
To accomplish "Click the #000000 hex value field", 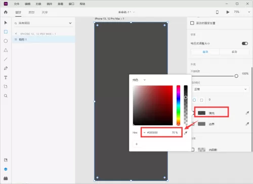I will pyautogui.click(x=153, y=132).
